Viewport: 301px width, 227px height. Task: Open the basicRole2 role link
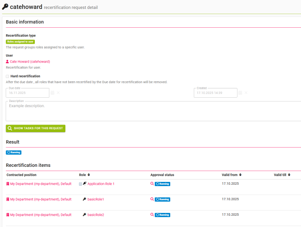click(96, 215)
